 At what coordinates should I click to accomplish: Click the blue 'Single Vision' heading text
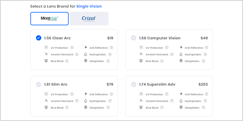pyautogui.click(x=89, y=6)
